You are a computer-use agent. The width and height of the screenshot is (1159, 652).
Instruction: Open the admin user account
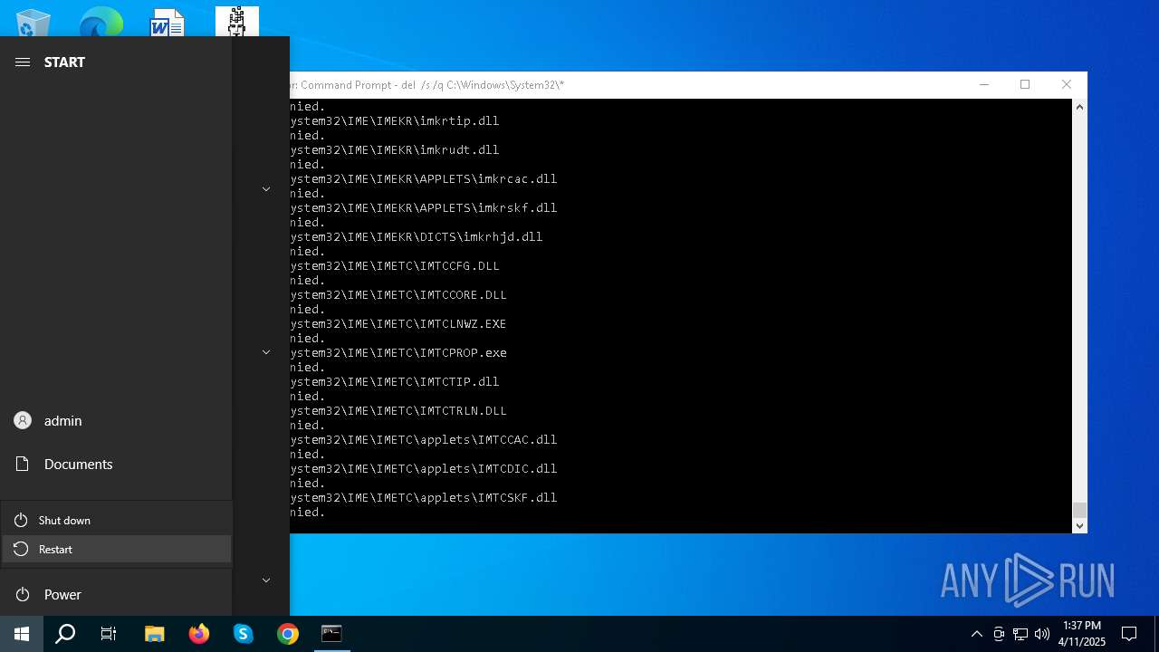[116, 421]
